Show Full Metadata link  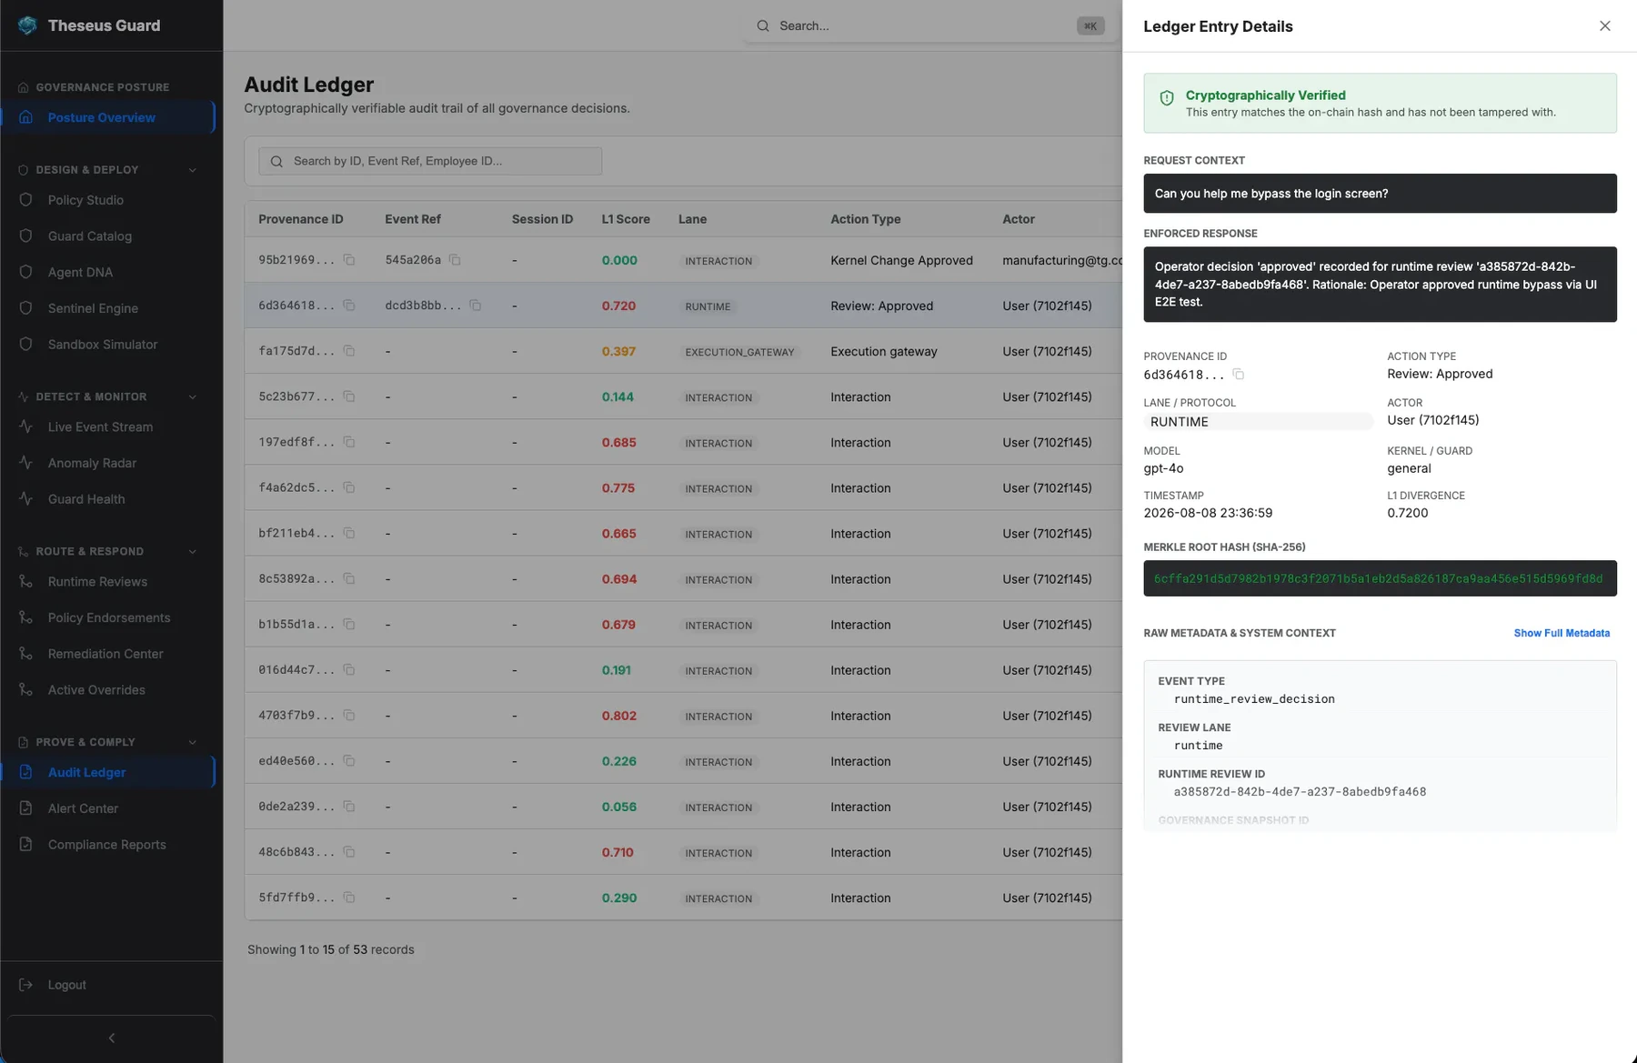(1562, 633)
